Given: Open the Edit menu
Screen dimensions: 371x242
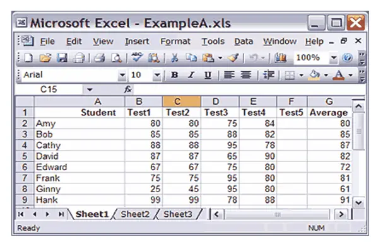Looking at the screenshot, I should coord(74,42).
